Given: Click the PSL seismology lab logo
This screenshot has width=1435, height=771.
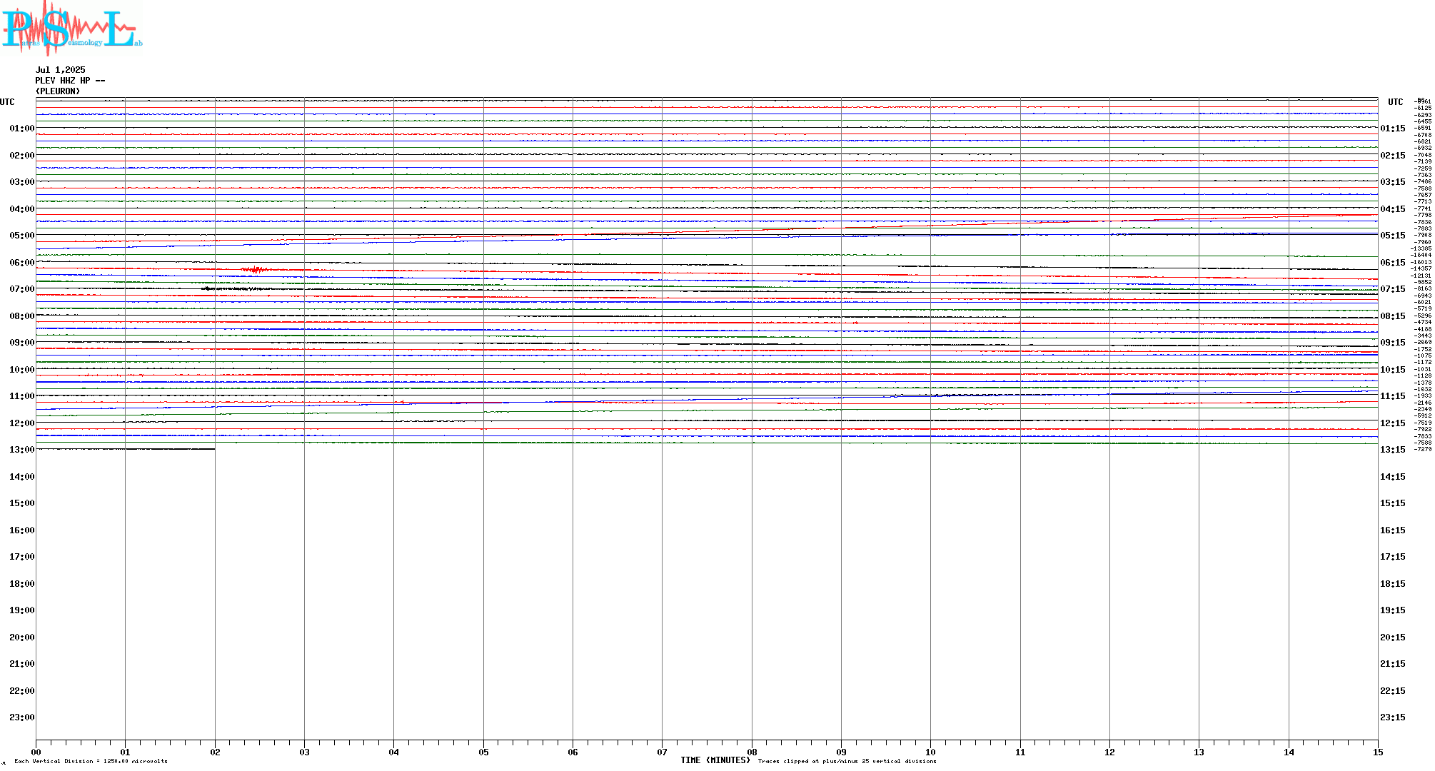Looking at the screenshot, I should pos(72,27).
